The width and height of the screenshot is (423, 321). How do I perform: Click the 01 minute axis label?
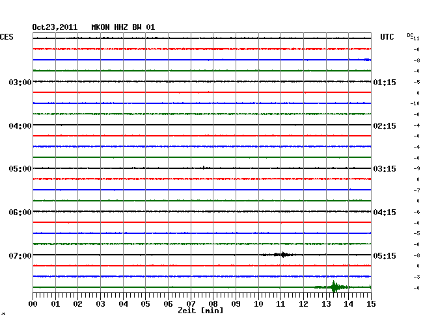tap(55, 303)
